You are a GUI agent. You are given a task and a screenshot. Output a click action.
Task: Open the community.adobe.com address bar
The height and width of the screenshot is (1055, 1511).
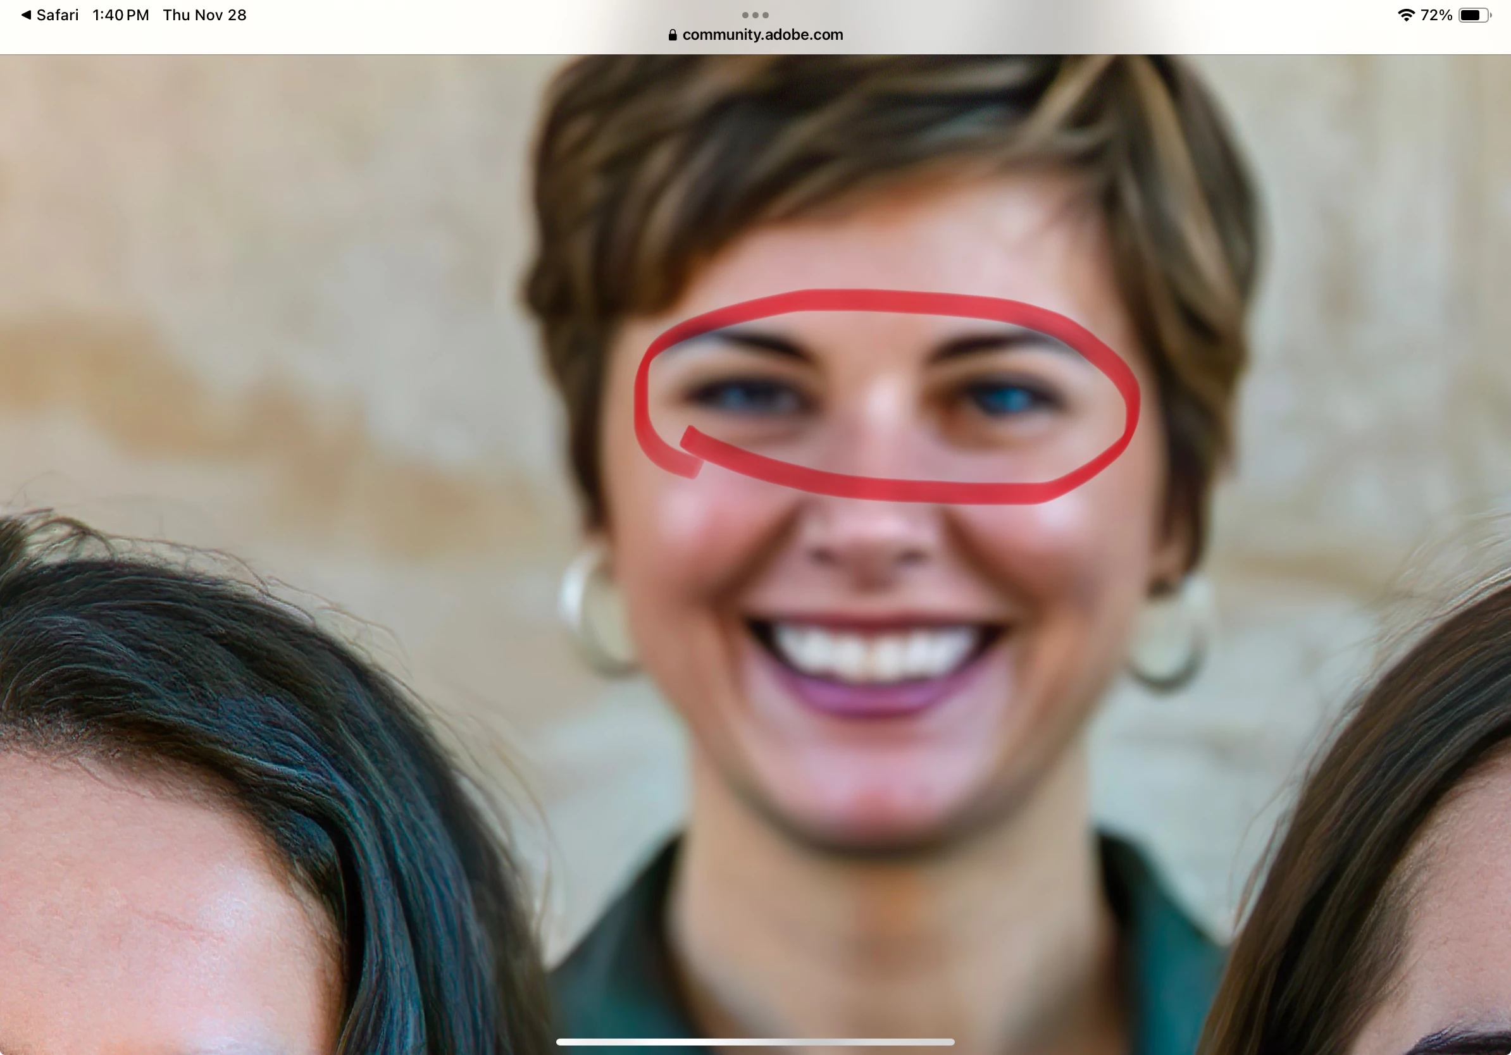click(762, 35)
